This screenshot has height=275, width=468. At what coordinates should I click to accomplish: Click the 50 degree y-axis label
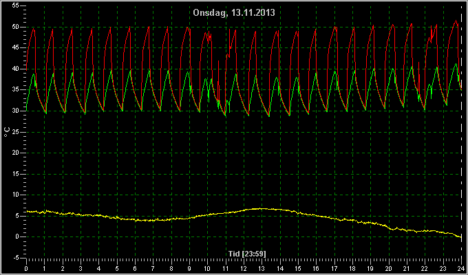click(x=16, y=27)
